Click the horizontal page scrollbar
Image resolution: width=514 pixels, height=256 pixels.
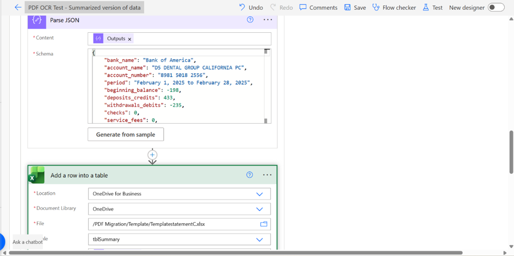click(x=235, y=253)
